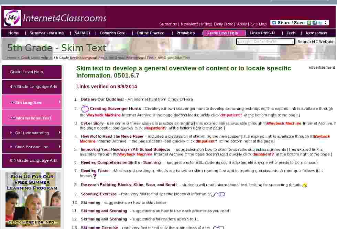Click the mouse icon after Scanning Exercise description

pyautogui.click(x=218, y=194)
